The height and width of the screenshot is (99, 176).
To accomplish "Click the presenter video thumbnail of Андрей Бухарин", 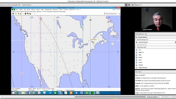I will (x=157, y=19).
